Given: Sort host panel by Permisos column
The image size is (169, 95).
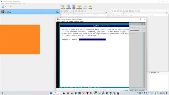Looking at the screenshot, I should 96,15.
